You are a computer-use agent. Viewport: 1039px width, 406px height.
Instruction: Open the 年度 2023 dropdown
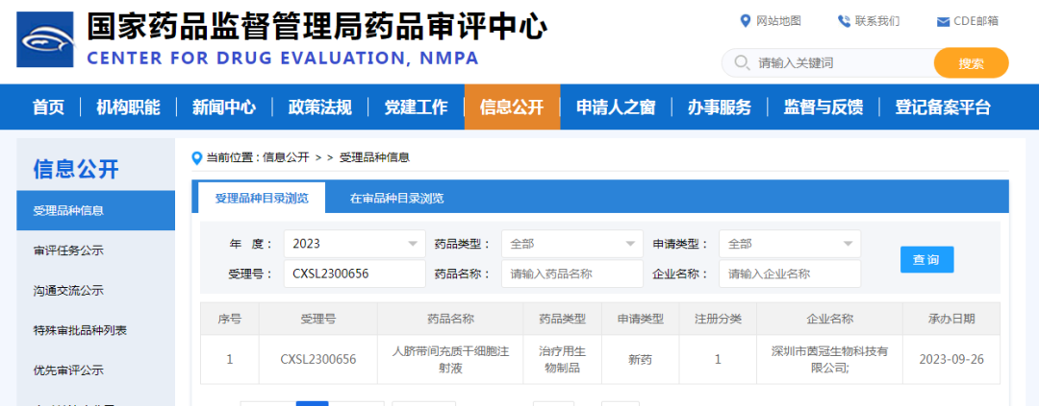pos(354,244)
